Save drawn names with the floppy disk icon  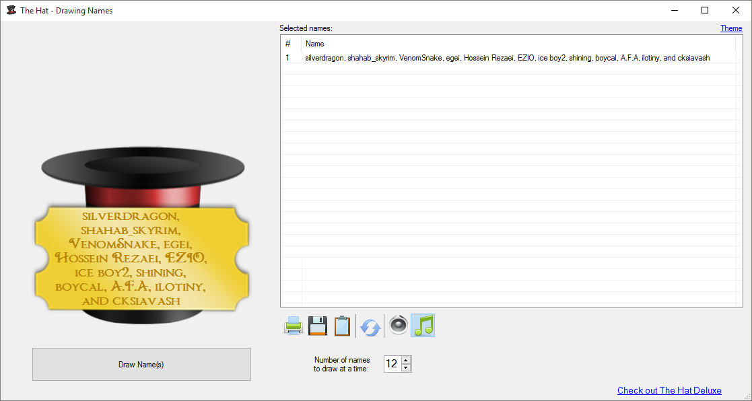point(318,326)
